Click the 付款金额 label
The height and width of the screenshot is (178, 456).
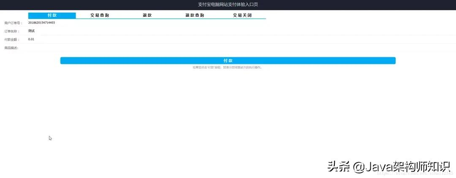12,40
